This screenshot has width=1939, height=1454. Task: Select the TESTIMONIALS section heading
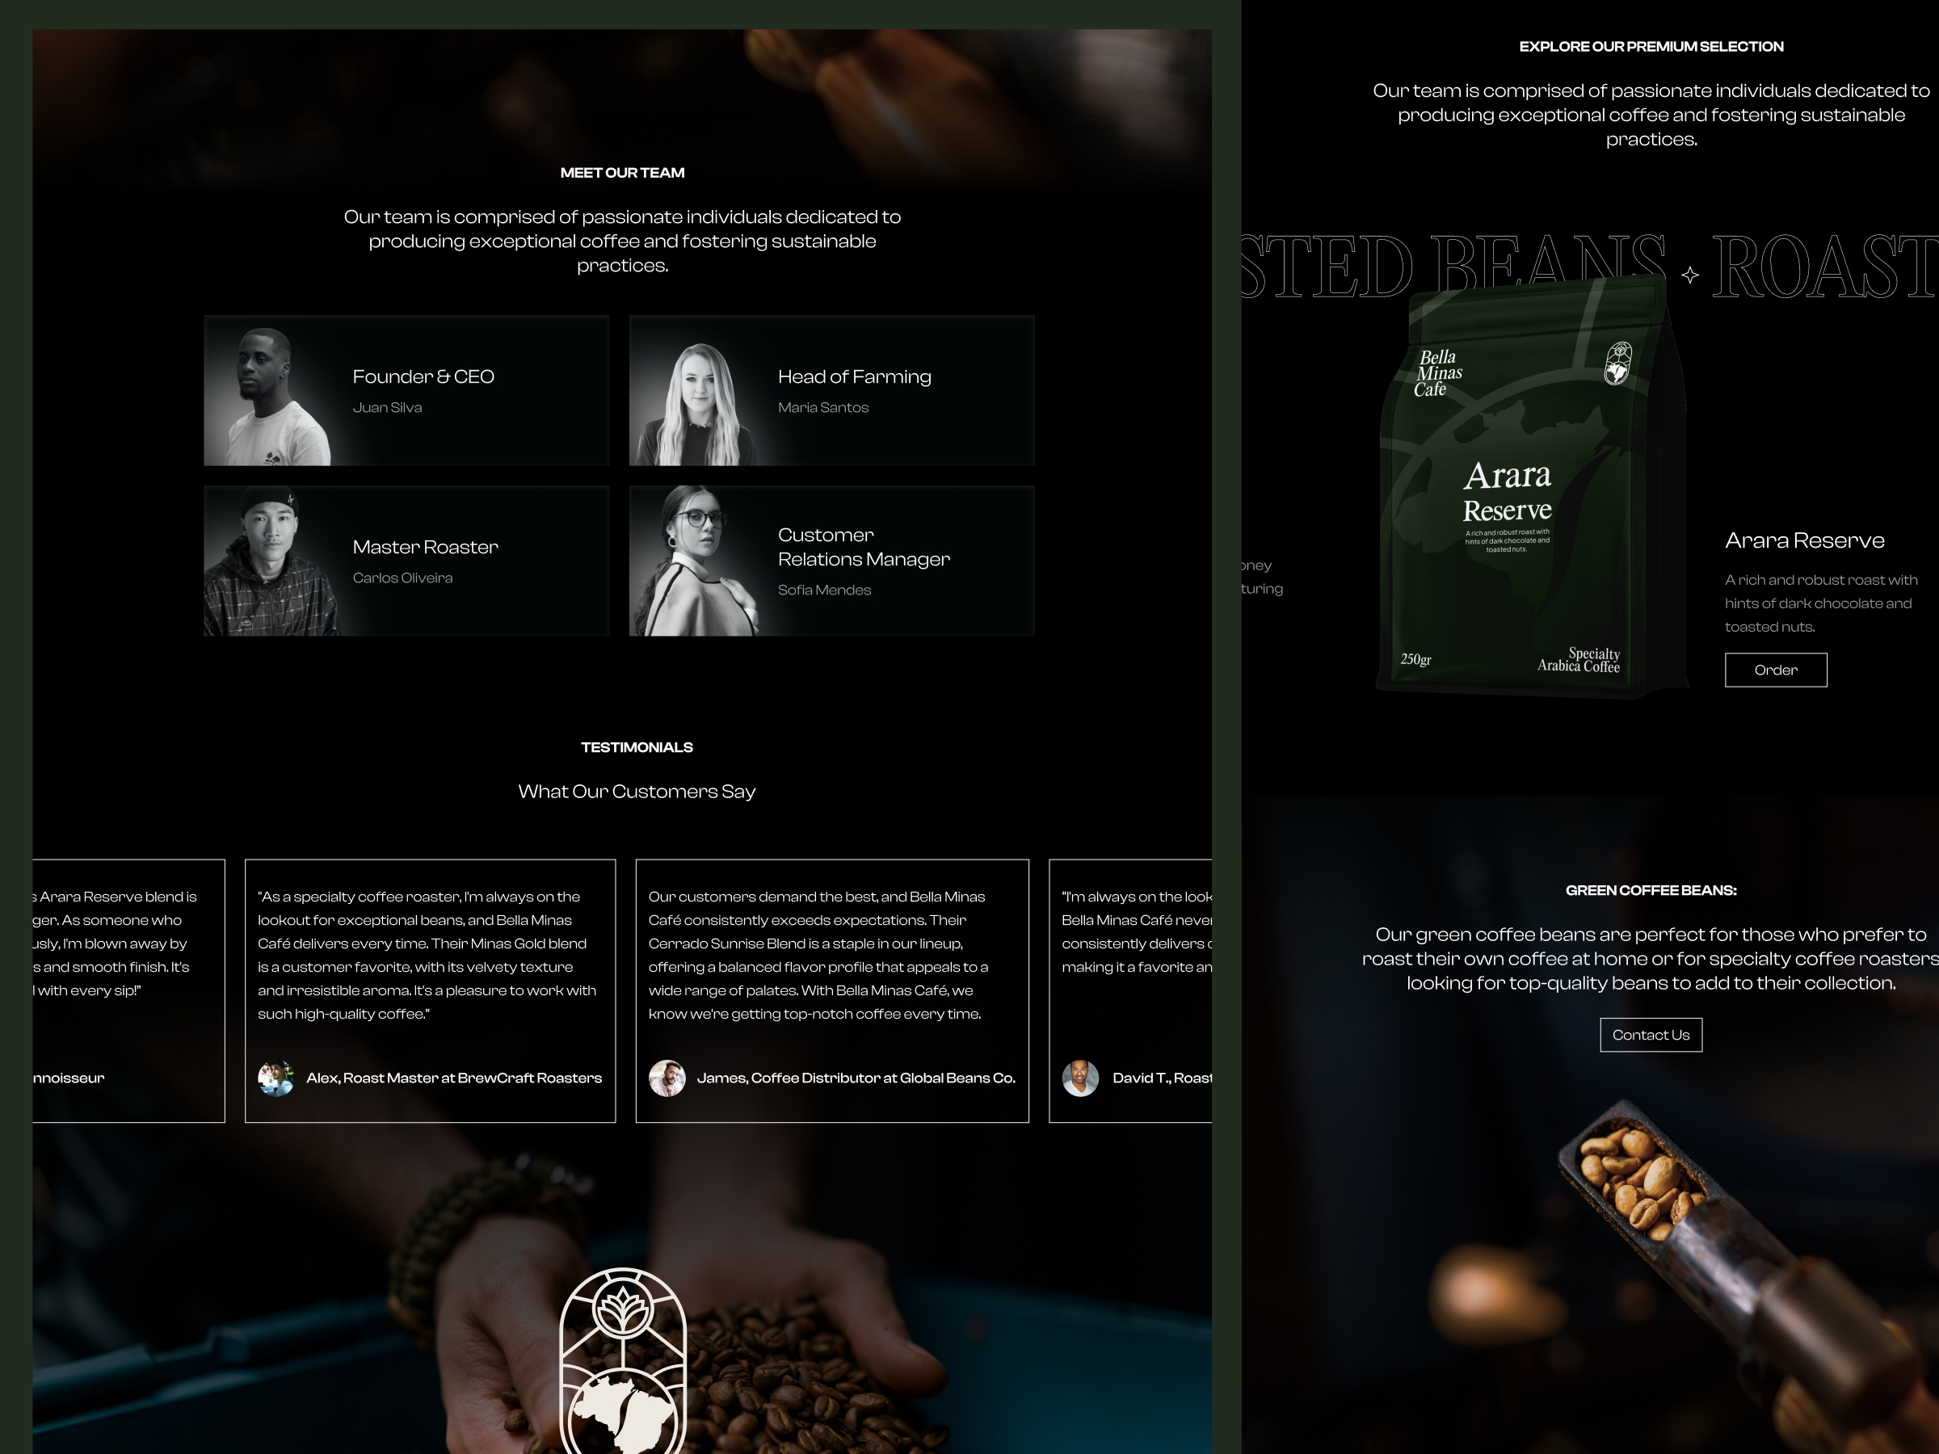633,747
